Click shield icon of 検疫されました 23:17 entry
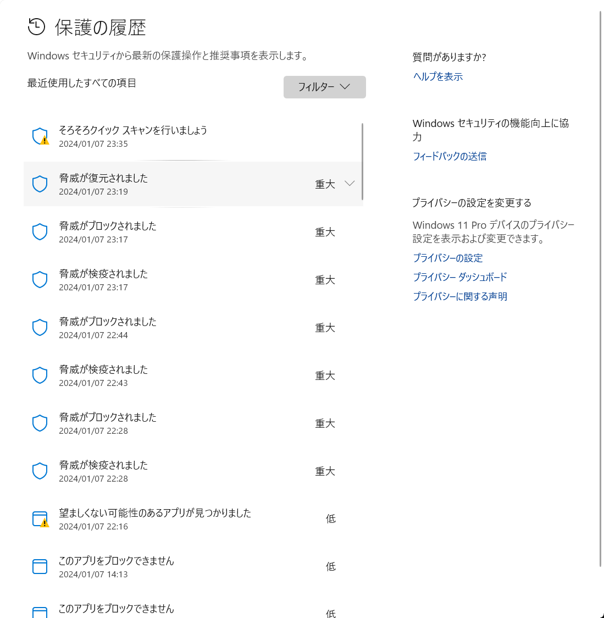Viewport: 604px width, 618px height. click(40, 280)
